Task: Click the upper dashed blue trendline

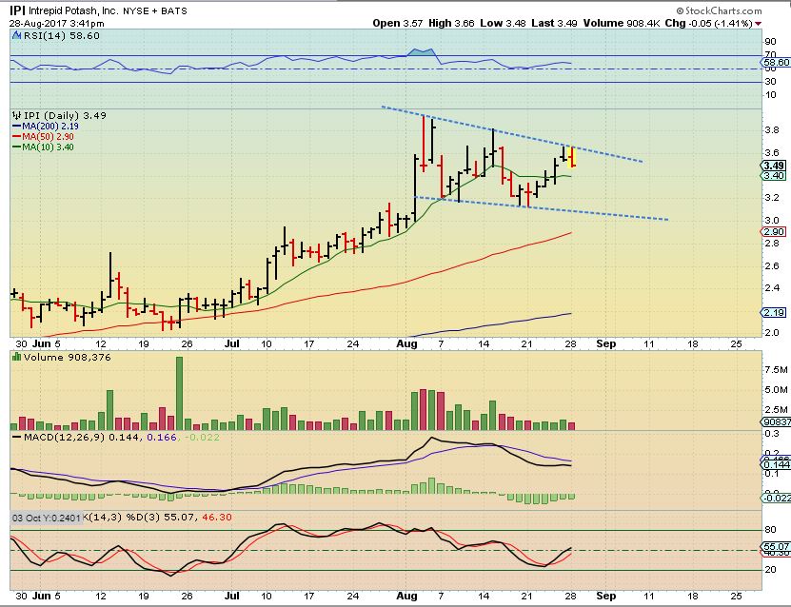Action: click(512, 134)
